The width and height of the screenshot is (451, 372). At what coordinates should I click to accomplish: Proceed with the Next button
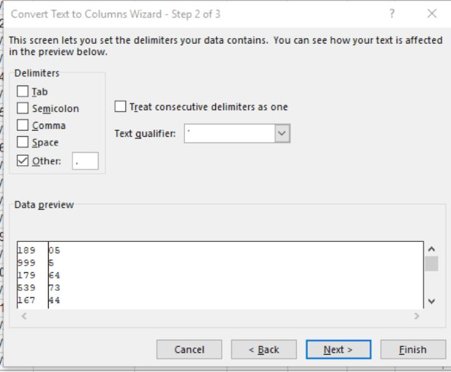pos(338,349)
